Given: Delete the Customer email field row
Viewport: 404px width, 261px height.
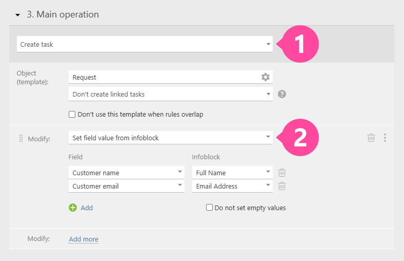Looking at the screenshot, I should [281, 186].
